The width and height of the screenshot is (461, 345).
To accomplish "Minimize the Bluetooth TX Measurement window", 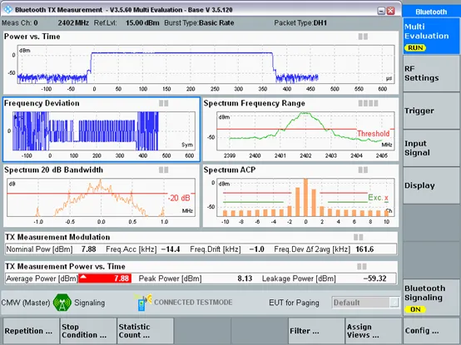I will click(381, 11).
